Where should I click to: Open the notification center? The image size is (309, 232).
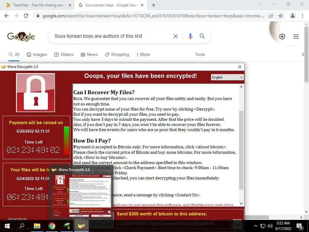300,226
